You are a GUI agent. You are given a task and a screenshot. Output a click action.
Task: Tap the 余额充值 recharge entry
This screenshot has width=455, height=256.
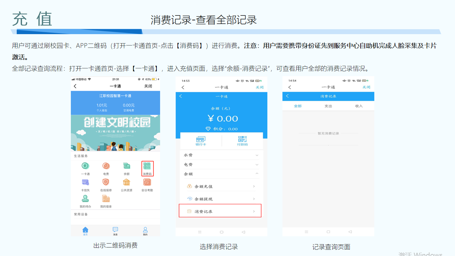tap(220, 186)
